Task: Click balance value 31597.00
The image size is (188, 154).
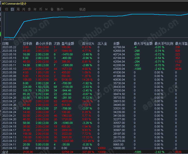Action: pyautogui.click(x=119, y=126)
